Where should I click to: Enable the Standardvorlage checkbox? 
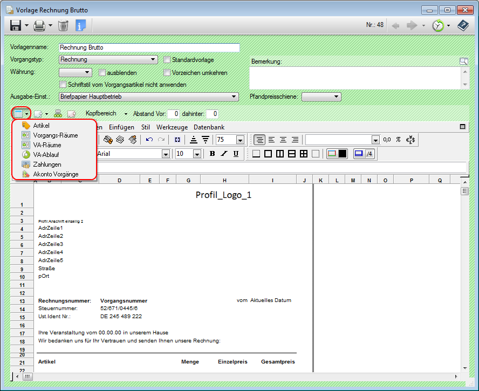167,60
